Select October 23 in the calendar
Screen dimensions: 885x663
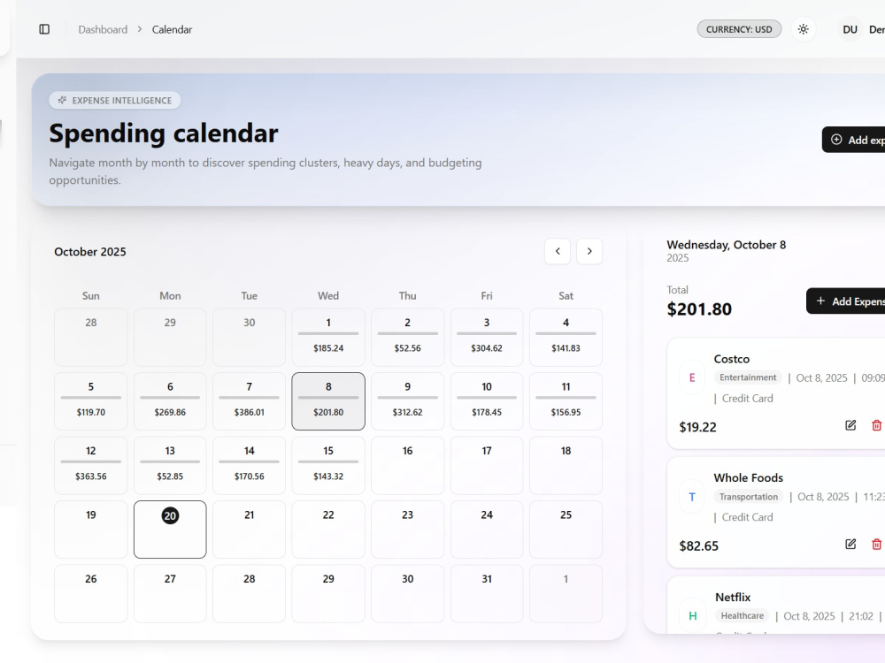pos(407,530)
